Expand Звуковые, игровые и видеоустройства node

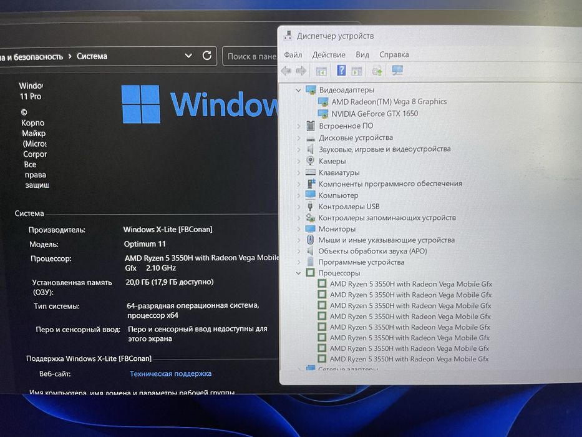pyautogui.click(x=298, y=150)
